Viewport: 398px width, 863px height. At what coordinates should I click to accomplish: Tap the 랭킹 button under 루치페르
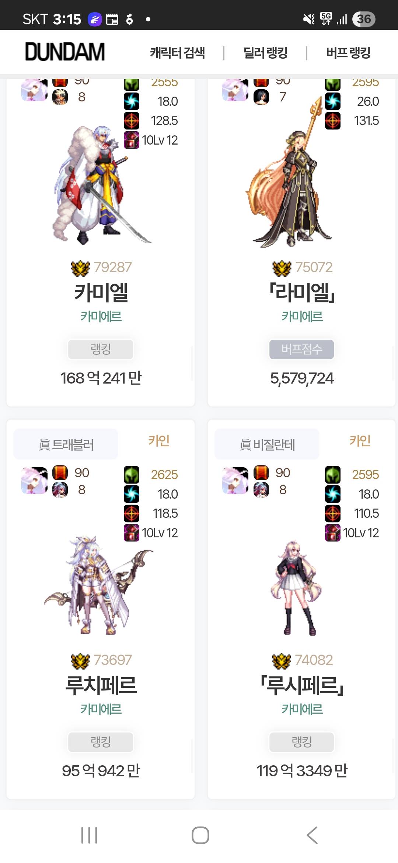[101, 742]
